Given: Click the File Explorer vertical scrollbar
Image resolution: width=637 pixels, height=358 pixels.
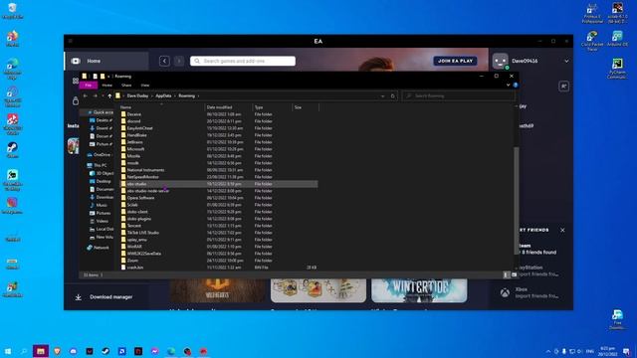Looking at the screenshot, I should [517, 201].
